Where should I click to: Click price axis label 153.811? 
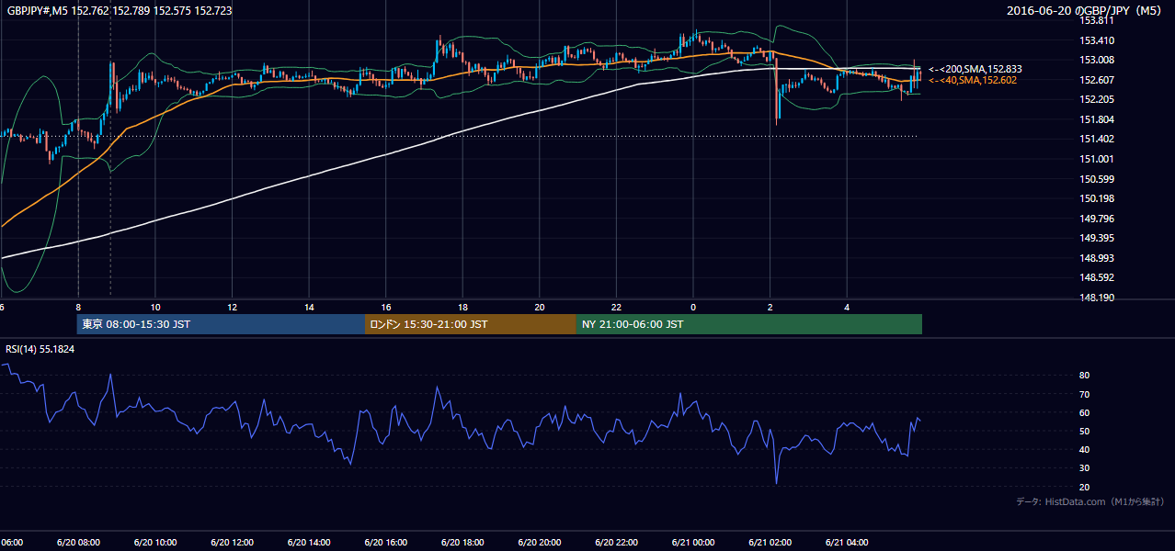click(1096, 20)
